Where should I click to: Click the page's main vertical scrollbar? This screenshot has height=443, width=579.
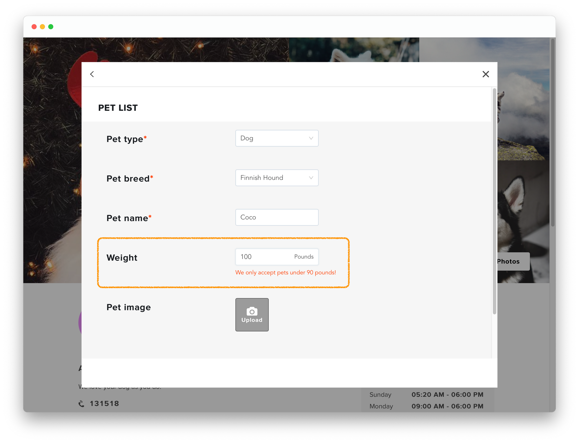pos(553,133)
